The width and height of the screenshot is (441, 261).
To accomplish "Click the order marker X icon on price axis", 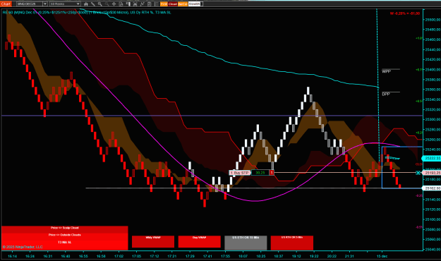I will 418,173.
